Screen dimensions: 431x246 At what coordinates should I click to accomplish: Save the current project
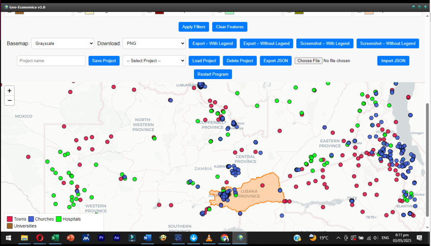tap(104, 61)
